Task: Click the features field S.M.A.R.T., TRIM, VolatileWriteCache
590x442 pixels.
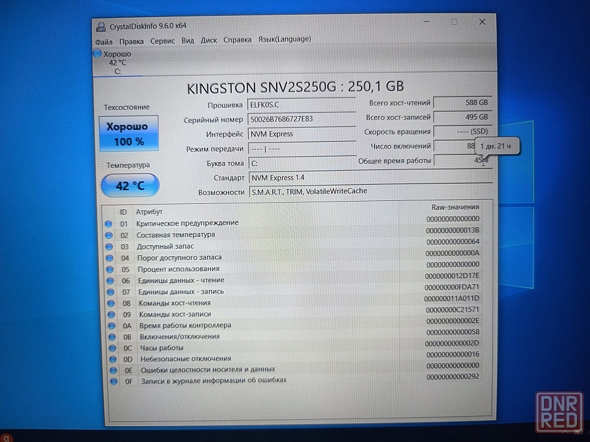Action: tap(371, 192)
